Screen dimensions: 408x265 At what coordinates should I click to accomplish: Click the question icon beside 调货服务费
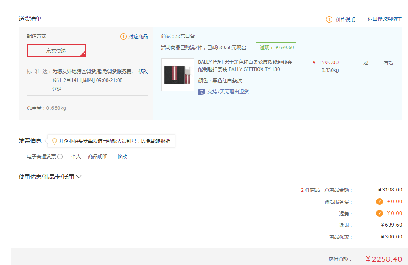pyautogui.click(x=379, y=202)
